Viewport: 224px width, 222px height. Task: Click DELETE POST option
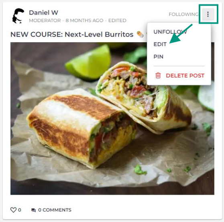[x=185, y=75]
